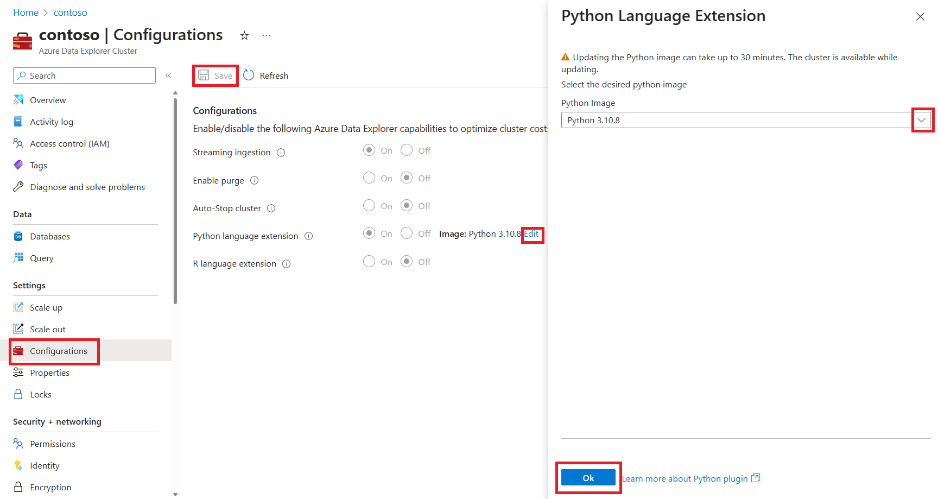938x499 pixels.
Task: Click the Home breadcrumb link
Action: tap(26, 12)
